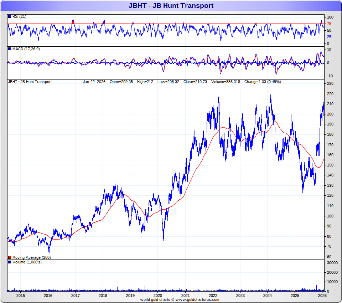Click the red Moving Average legend square
This screenshot has height=303, width=342.
click(10, 257)
